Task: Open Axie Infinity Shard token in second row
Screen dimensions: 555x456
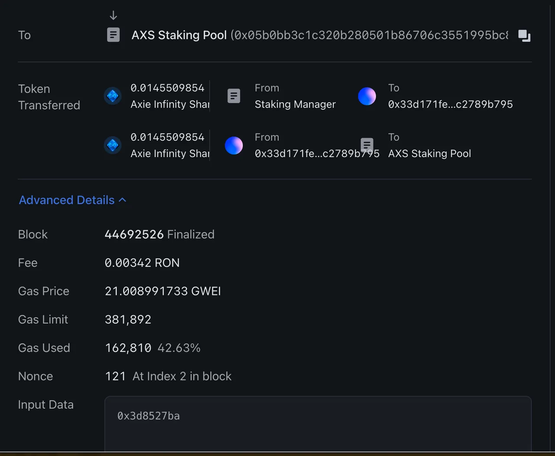Action: click(x=170, y=154)
